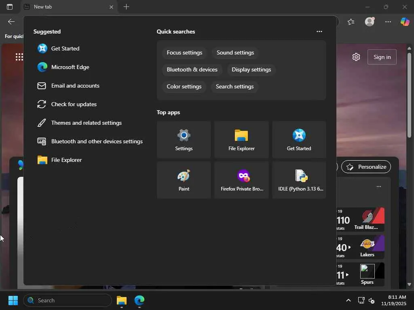Viewport: 414px width, 310px height.
Task: Open Windows Start menu
Action: (13, 300)
